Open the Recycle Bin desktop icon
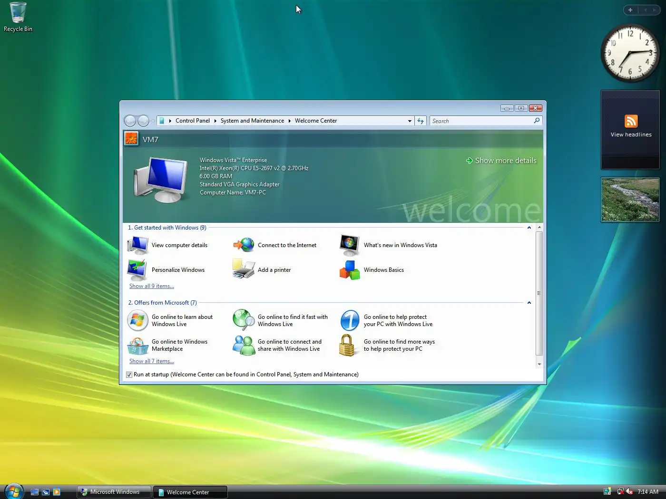 coord(18,18)
